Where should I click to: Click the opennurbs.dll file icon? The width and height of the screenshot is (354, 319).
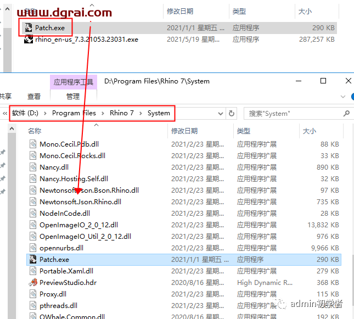[33, 248]
